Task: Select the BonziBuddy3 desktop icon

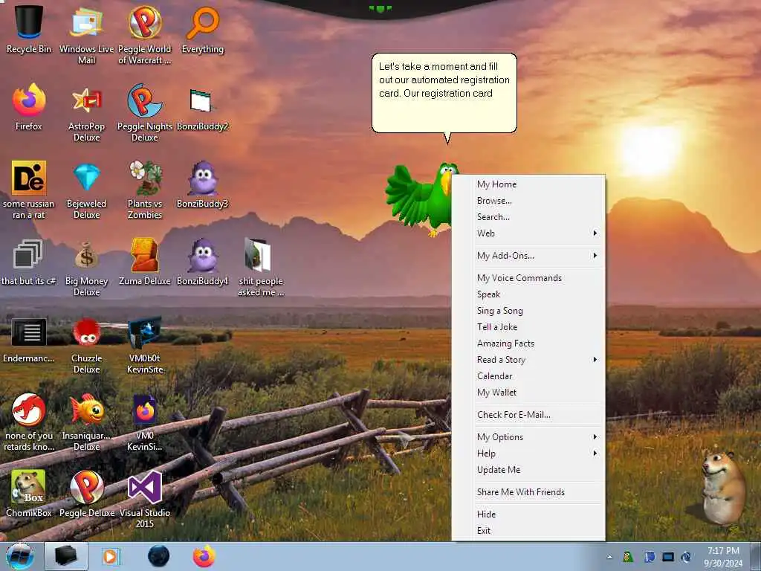Action: point(202,184)
